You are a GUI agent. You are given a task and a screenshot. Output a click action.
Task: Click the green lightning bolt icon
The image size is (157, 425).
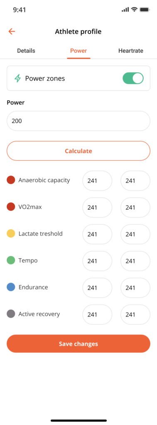pyautogui.click(x=17, y=78)
